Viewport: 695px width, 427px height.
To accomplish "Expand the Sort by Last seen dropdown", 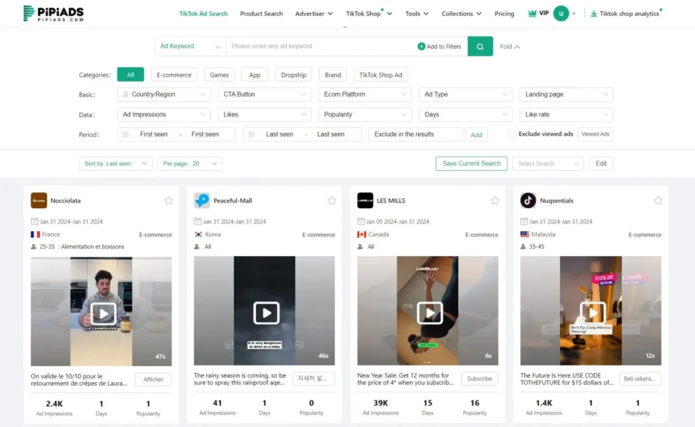I will click(x=115, y=163).
